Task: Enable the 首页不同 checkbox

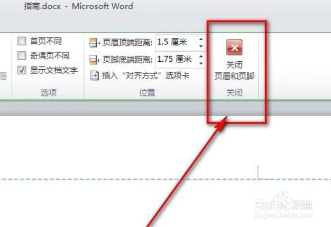Action: tap(22, 41)
